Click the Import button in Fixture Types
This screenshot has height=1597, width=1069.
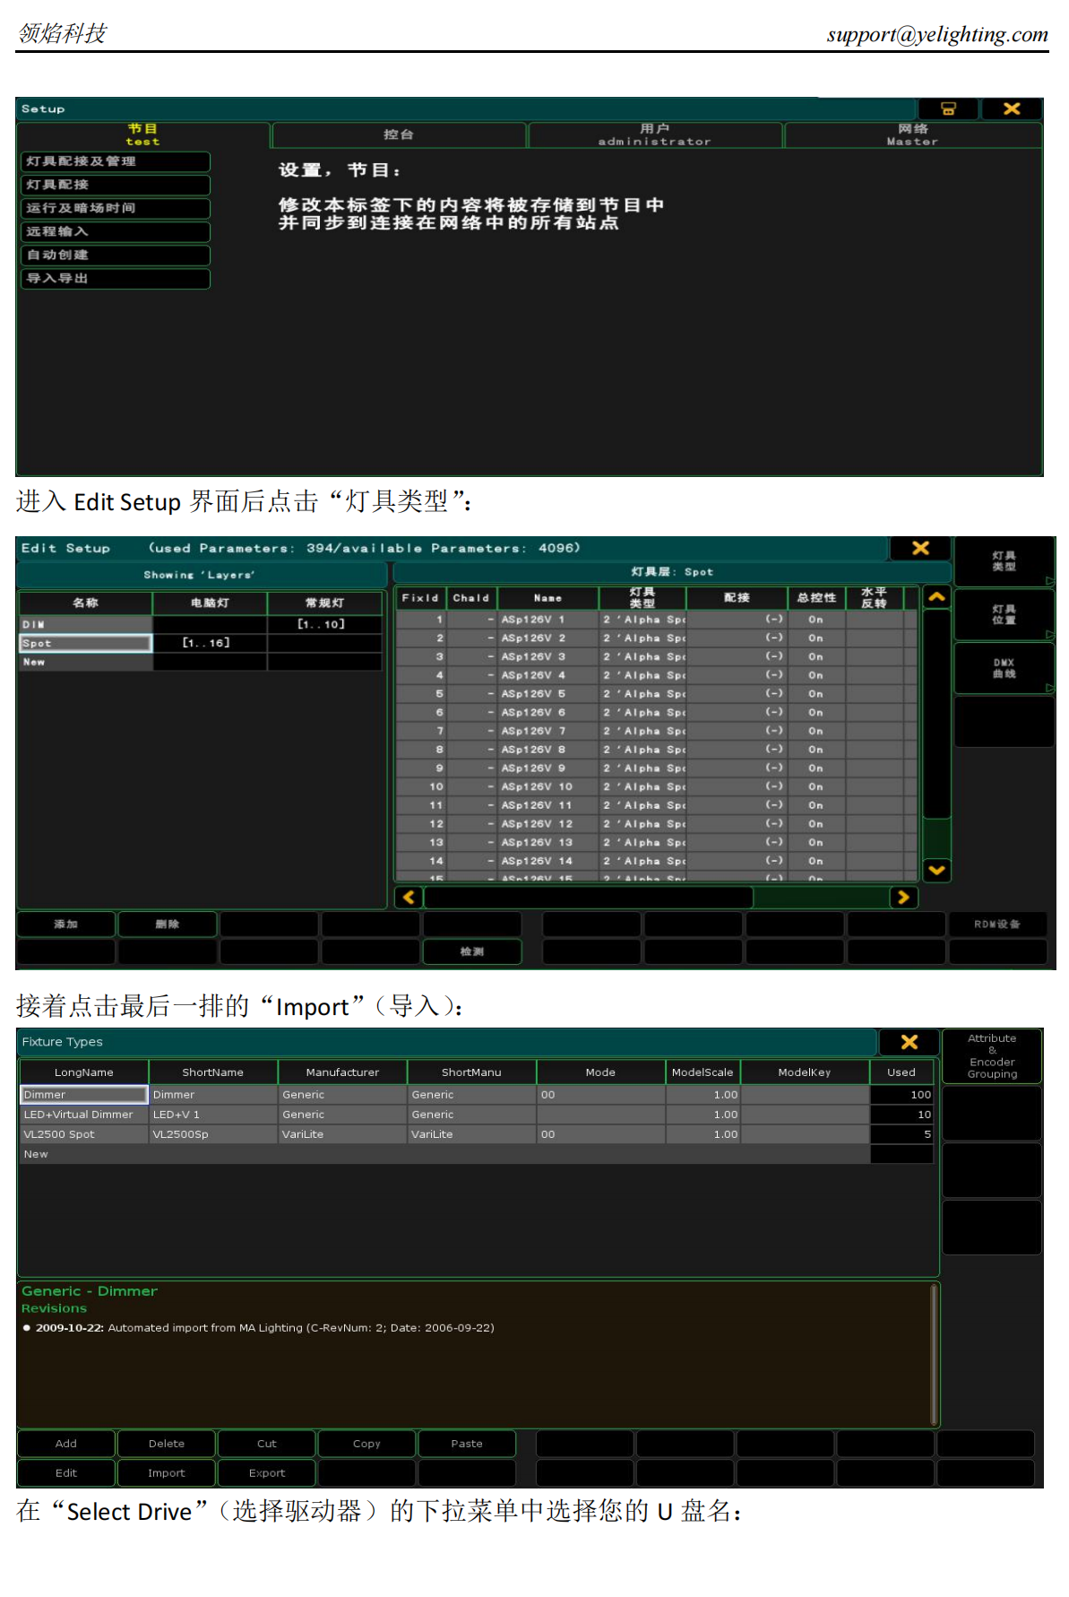tap(166, 1472)
